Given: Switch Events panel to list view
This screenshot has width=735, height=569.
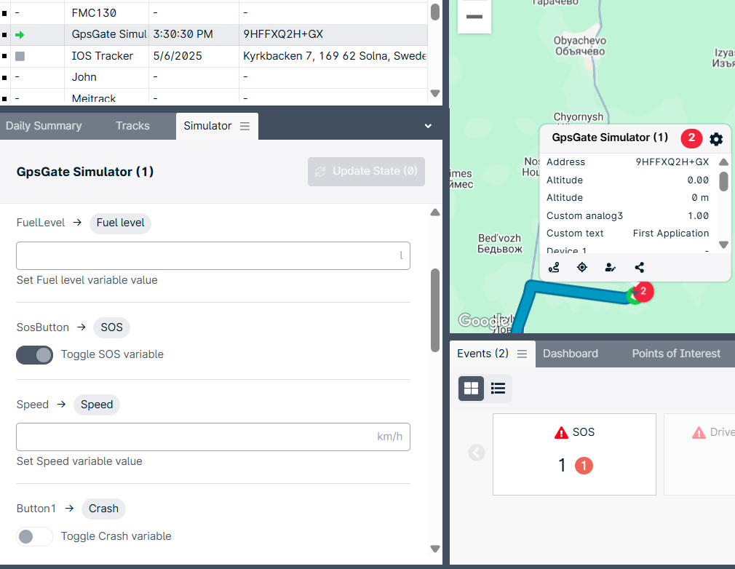Looking at the screenshot, I should [498, 388].
